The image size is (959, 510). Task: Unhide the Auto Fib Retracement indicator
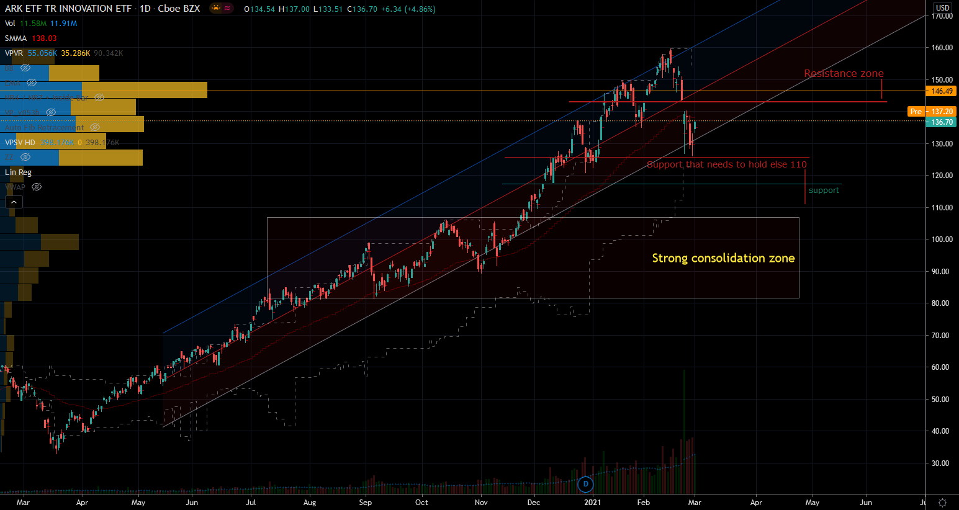[x=94, y=128]
